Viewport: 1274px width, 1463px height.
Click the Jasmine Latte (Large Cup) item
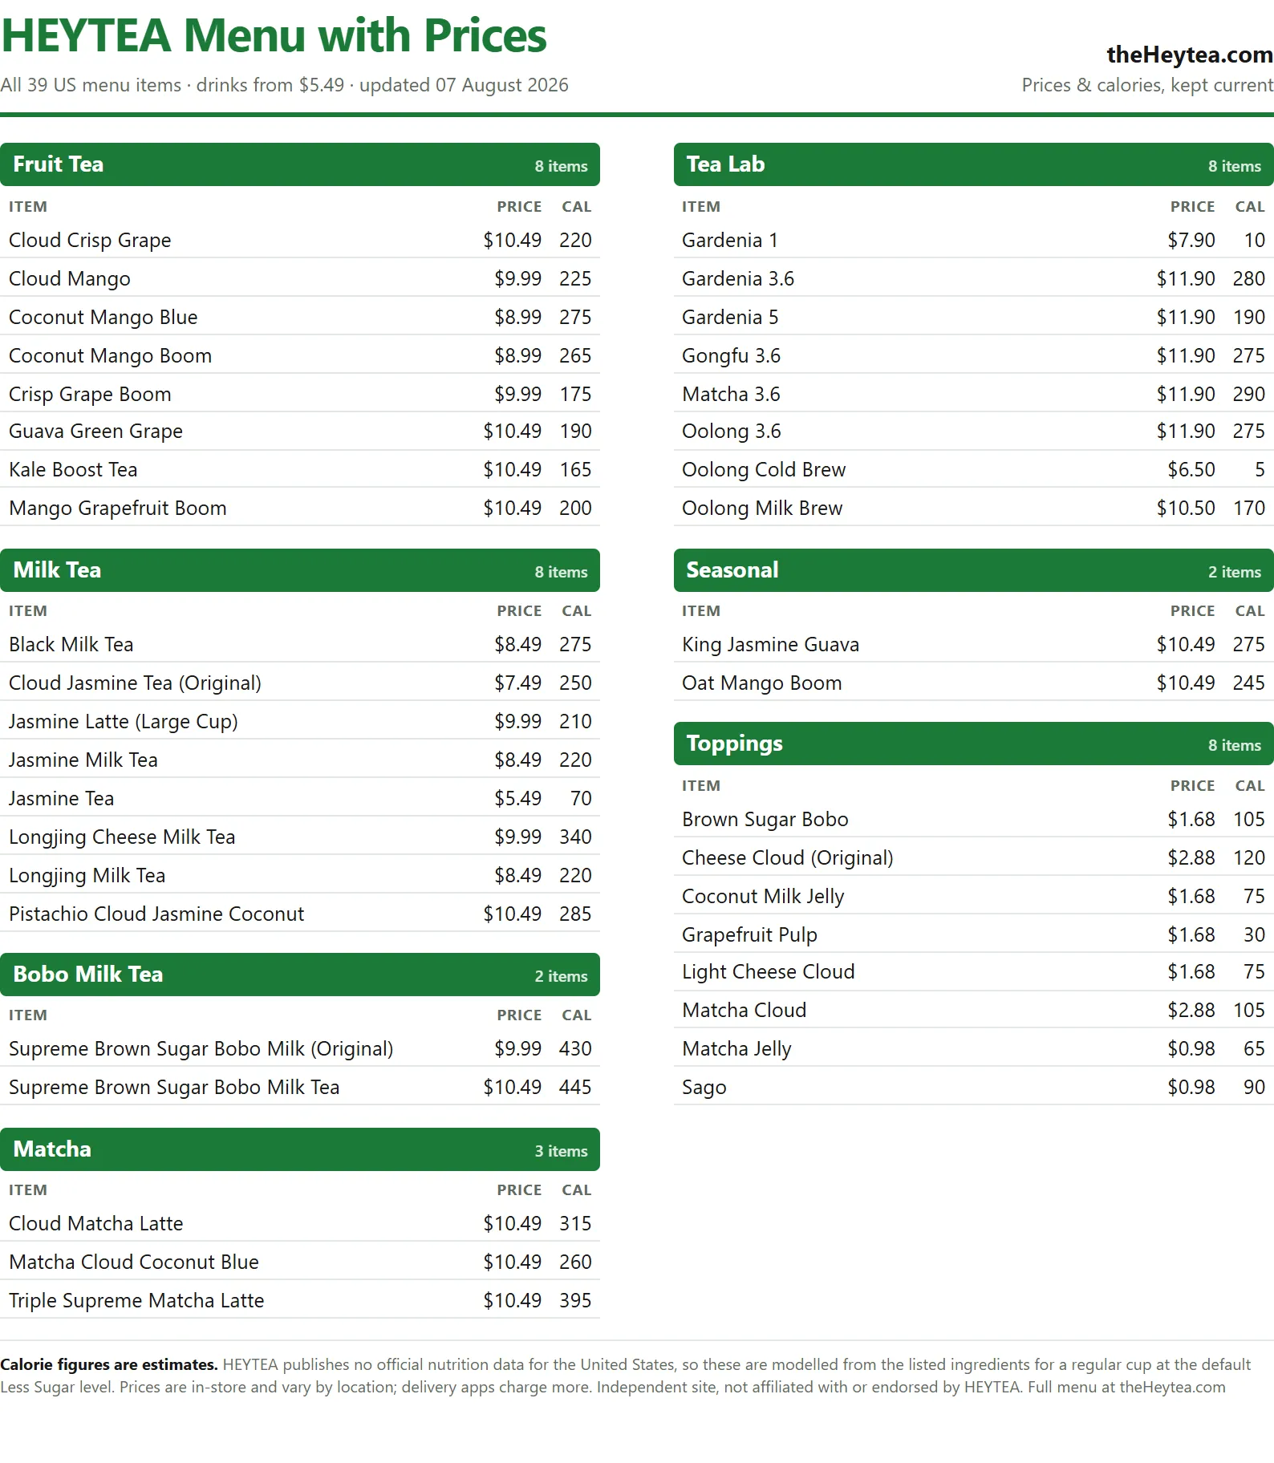[x=300, y=721]
